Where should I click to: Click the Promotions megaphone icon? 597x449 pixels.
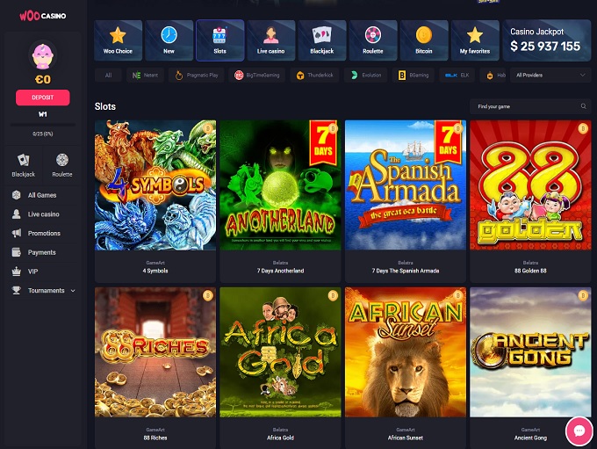coord(17,233)
